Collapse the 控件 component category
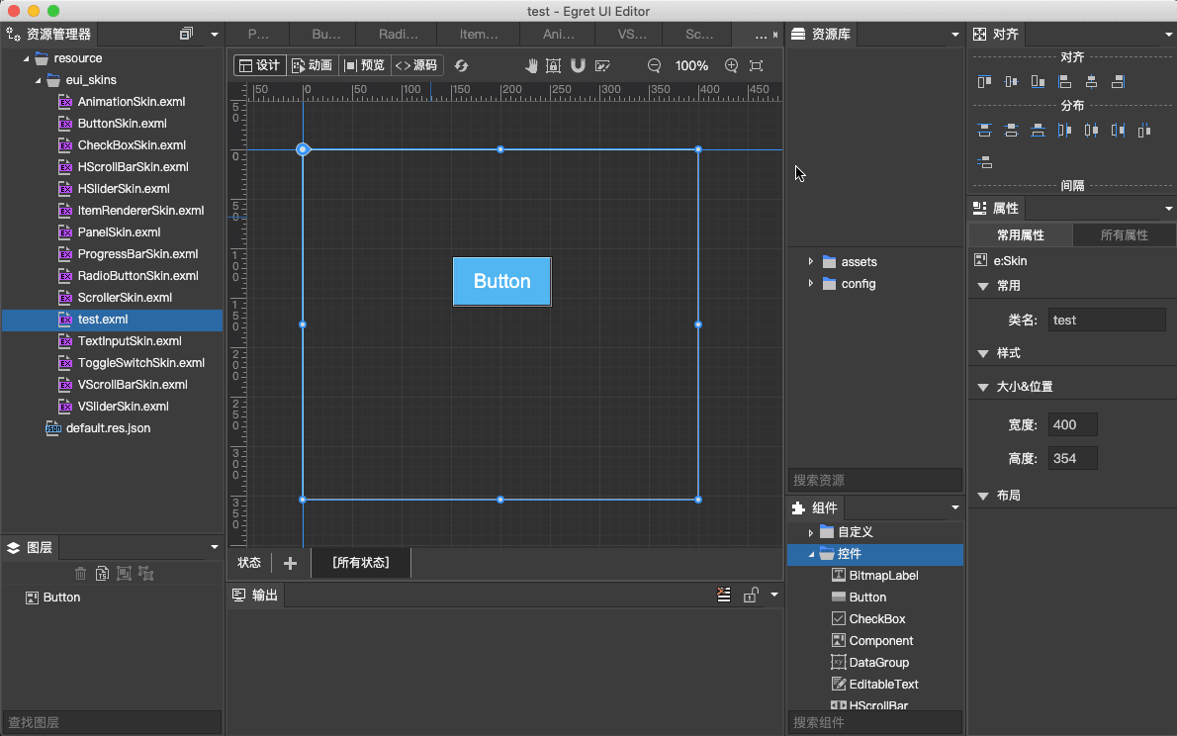The width and height of the screenshot is (1177, 736). [811, 555]
